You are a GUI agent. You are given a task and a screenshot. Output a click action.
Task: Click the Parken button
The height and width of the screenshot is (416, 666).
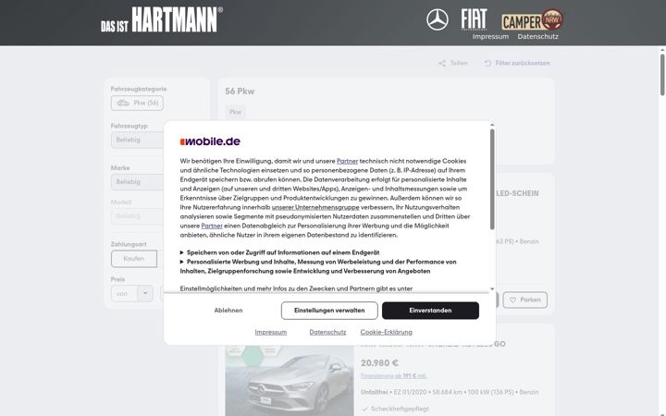click(525, 300)
